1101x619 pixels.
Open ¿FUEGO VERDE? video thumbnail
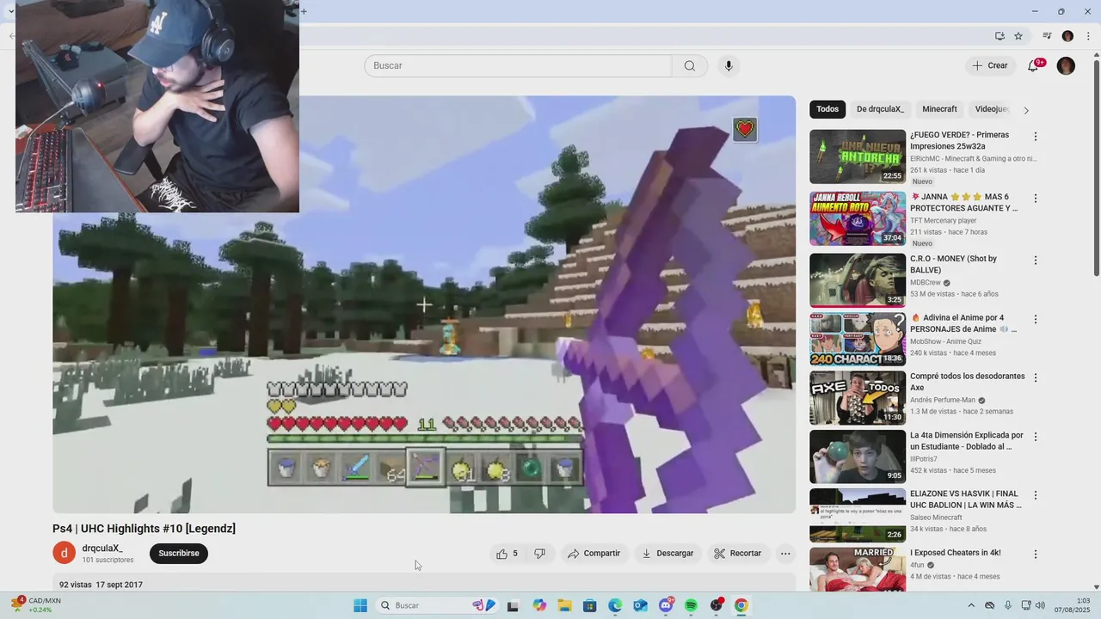(x=858, y=156)
